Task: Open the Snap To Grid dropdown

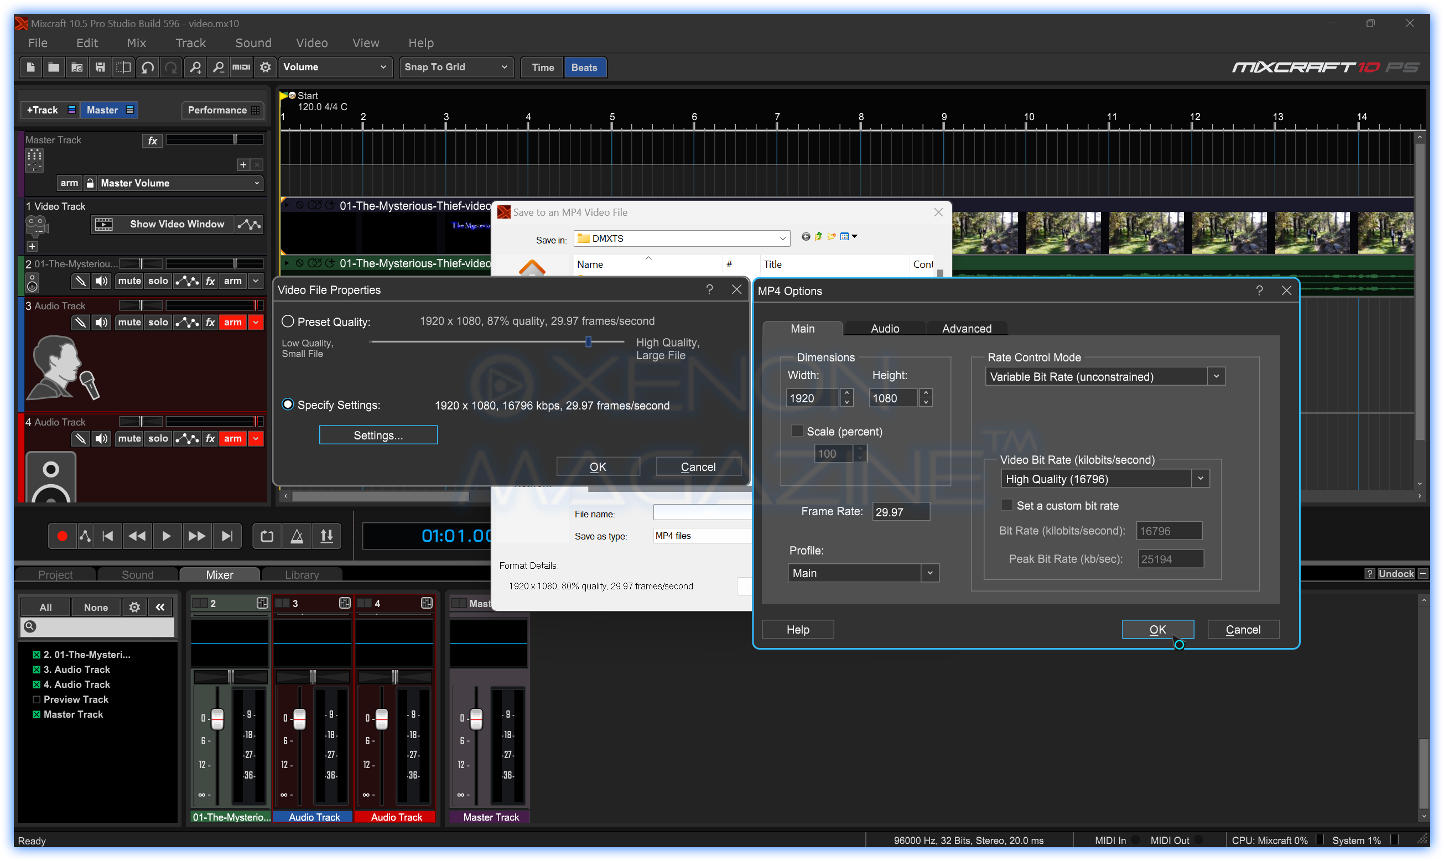Action: coord(456,68)
